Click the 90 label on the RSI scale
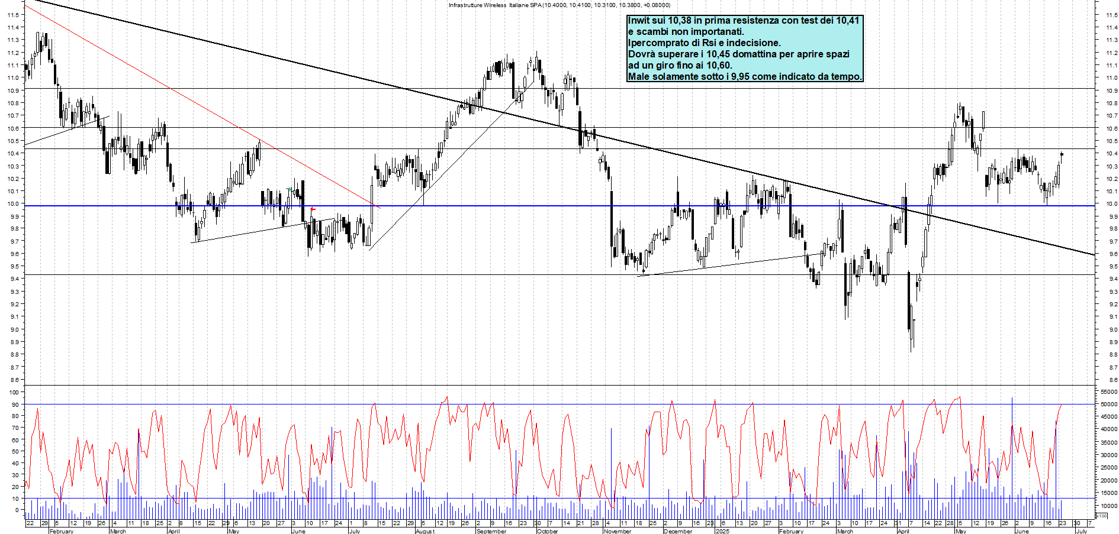 click(x=15, y=404)
